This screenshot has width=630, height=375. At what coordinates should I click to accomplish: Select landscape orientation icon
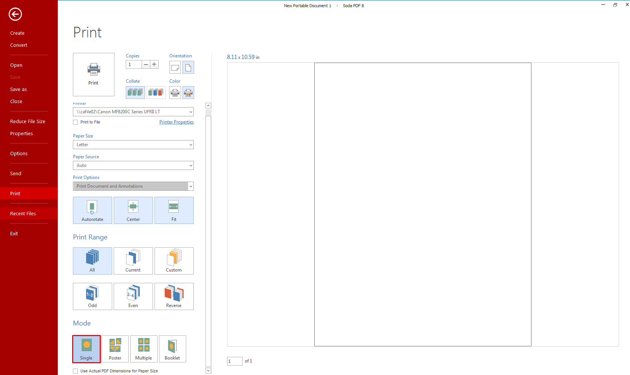[x=175, y=68]
